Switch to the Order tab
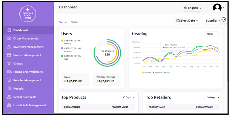The width and height of the screenshot is (230, 116). click(x=75, y=22)
